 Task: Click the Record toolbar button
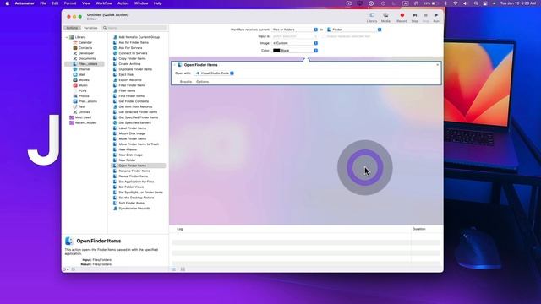click(402, 18)
